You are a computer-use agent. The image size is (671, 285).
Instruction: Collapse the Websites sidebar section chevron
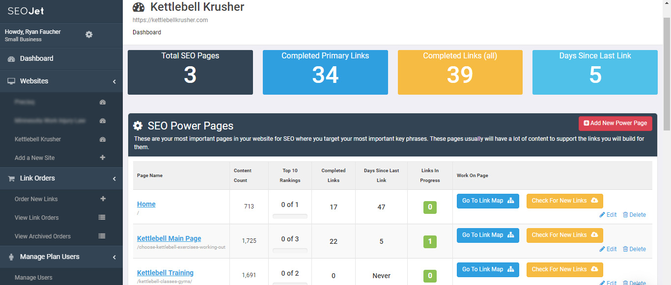pyautogui.click(x=114, y=81)
